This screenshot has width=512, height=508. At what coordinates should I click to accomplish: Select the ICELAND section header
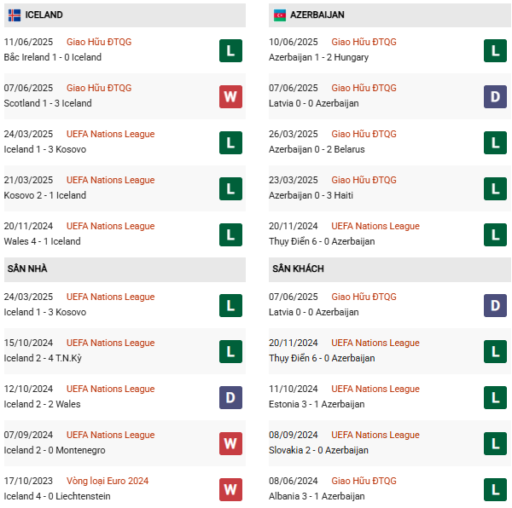pos(44,14)
